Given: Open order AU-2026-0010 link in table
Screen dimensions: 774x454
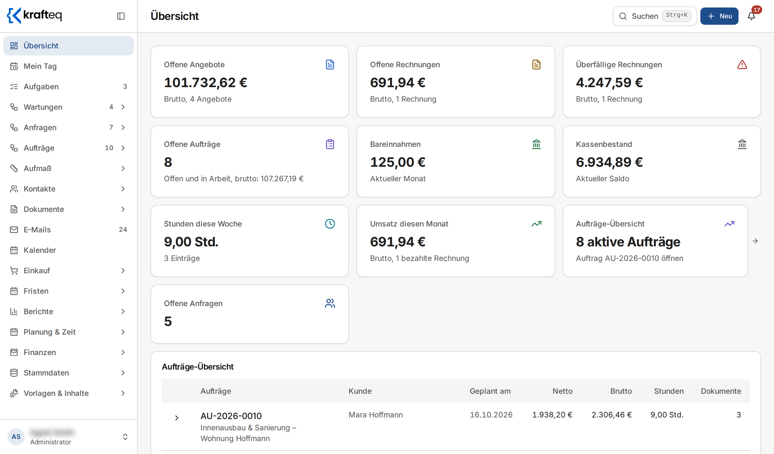Looking at the screenshot, I should pos(231,416).
